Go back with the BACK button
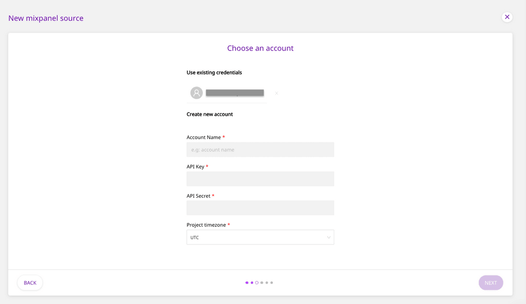 tap(30, 283)
